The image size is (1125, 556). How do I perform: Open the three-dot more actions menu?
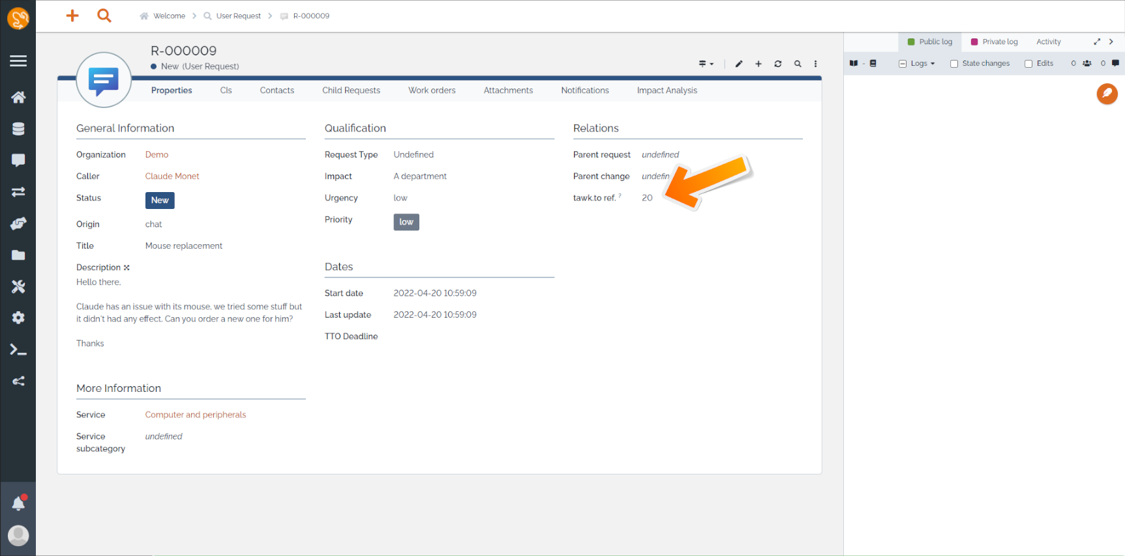click(x=815, y=64)
